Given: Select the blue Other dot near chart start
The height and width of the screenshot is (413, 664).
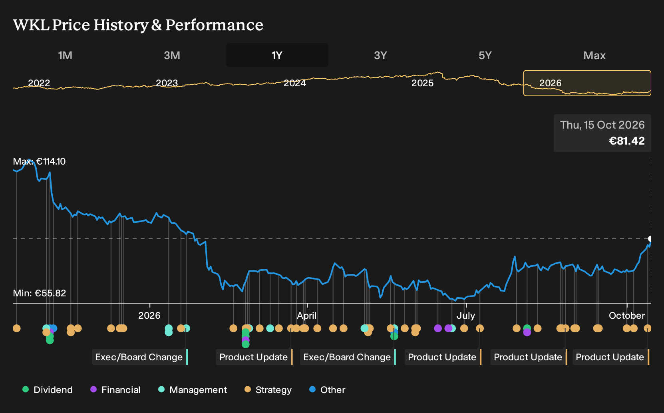Looking at the screenshot, I should (x=54, y=328).
